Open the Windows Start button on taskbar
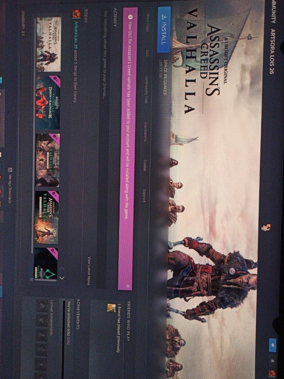284x379 pixels. (1, 80)
